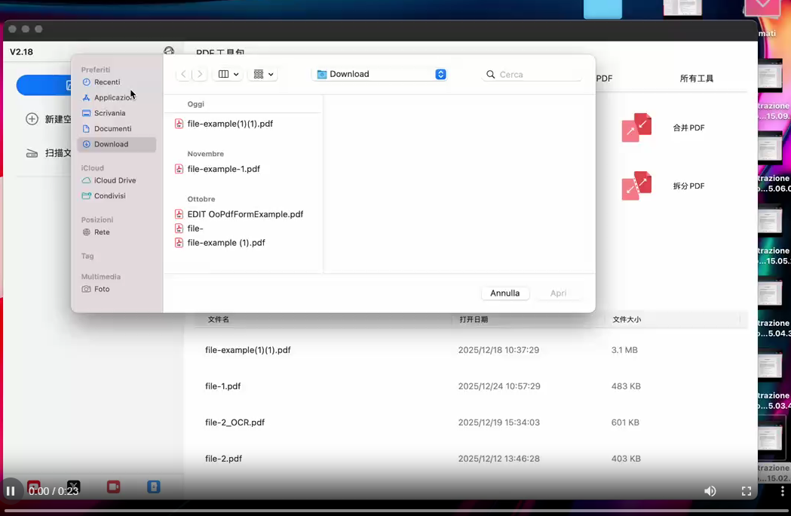Sort by the 文件大小 column header
Screen dimensions: 791x516
coord(627,319)
